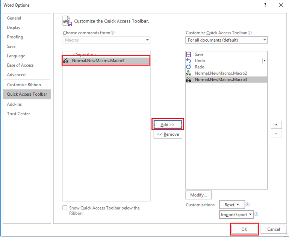This screenshot has width=289, height=237.
Task: Open the Reset dropdown button
Action: point(232,205)
